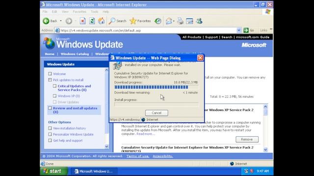
Task: Click the Read more link
Action: point(146,134)
